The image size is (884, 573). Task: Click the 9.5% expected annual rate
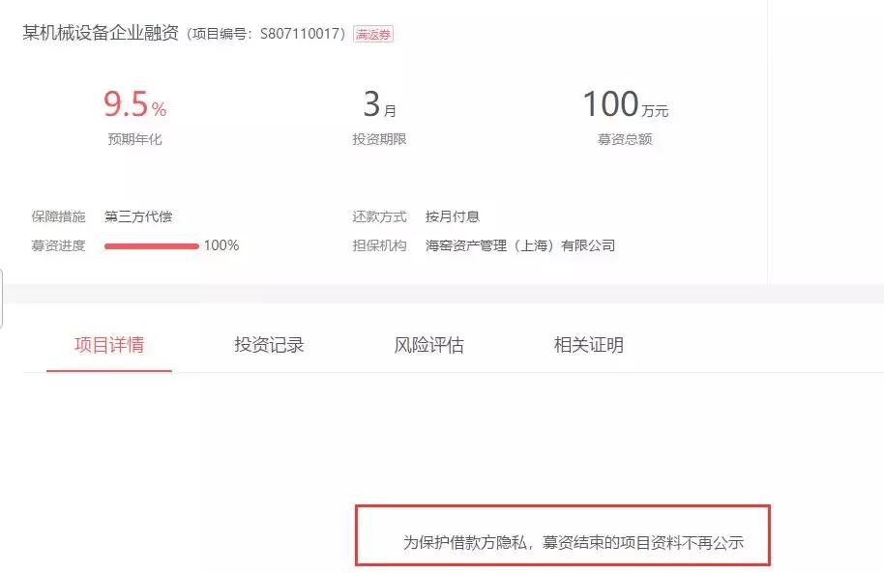coord(134,104)
